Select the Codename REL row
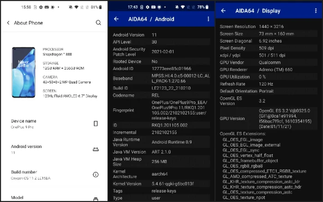Screen dimensions: 323x202 [x=161, y=95]
